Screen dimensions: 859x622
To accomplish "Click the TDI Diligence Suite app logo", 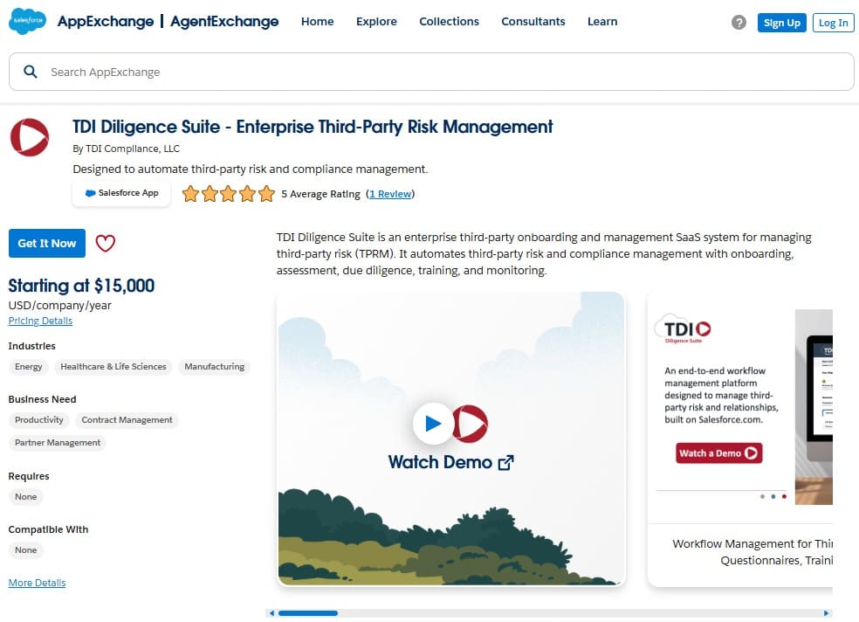I will coord(30,137).
